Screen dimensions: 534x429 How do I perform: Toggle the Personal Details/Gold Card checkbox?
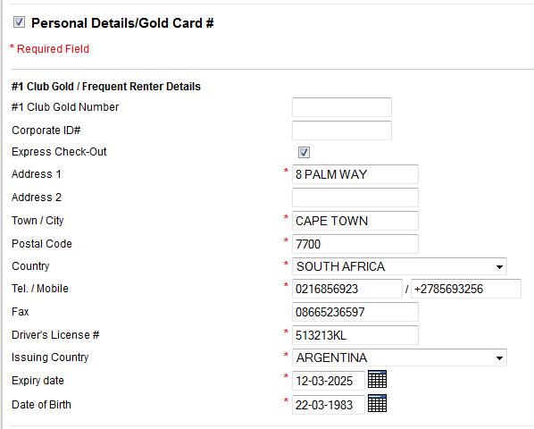(19, 21)
